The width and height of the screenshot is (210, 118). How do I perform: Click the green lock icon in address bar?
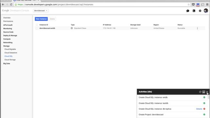[16, 5]
